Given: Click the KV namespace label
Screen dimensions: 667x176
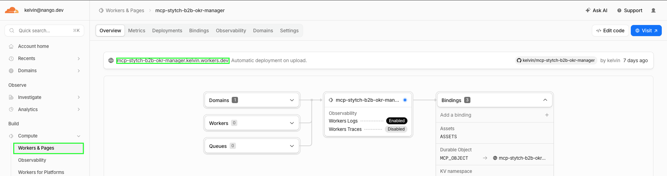Looking at the screenshot, I should tap(456, 171).
